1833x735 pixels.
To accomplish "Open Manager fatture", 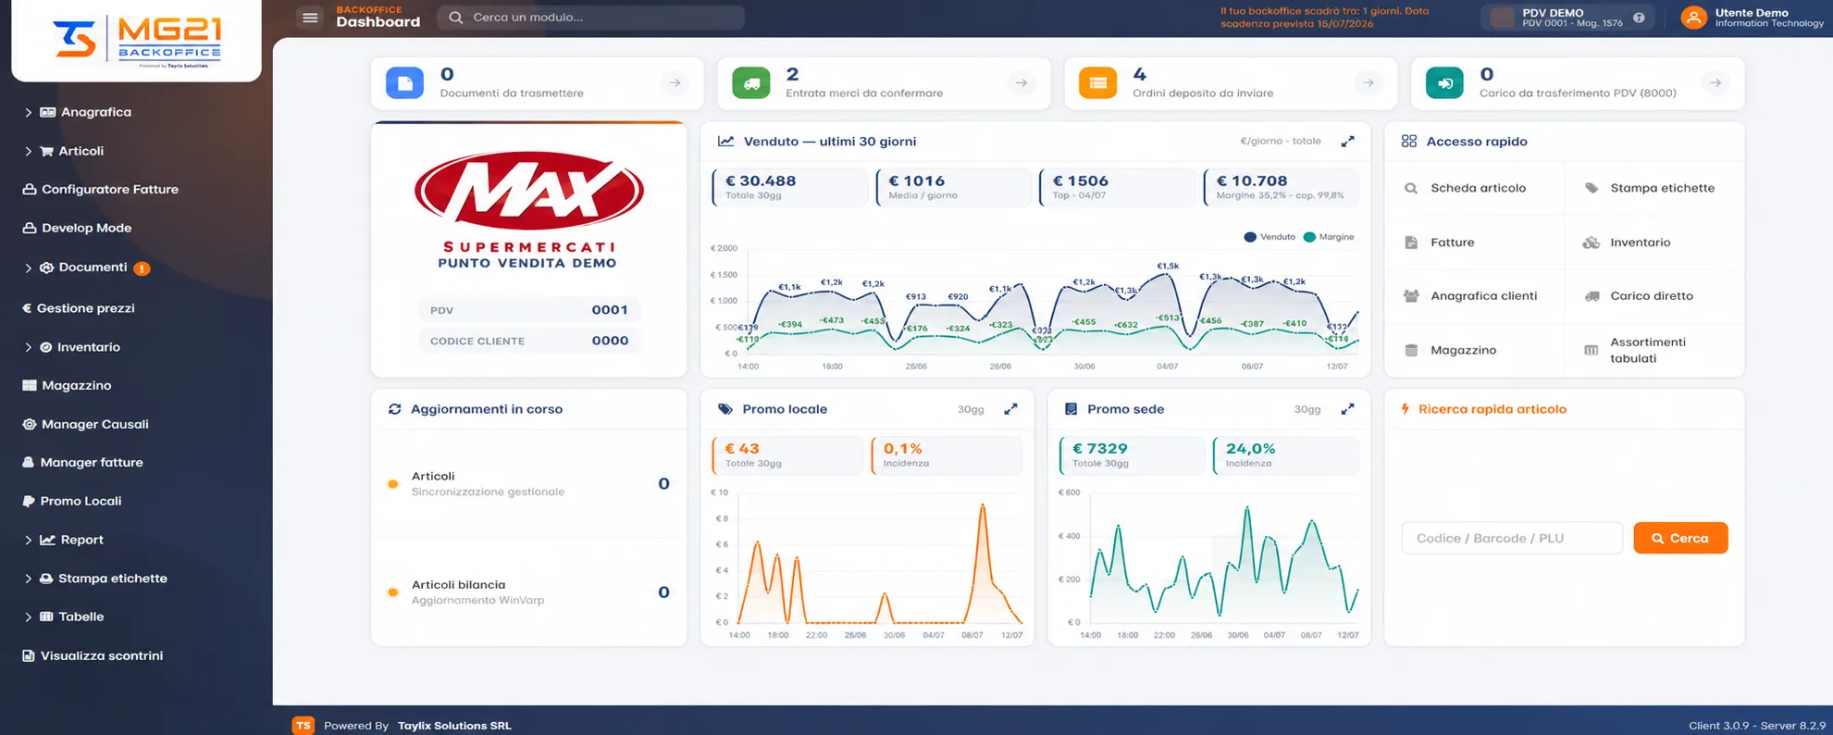I will [x=82, y=462].
